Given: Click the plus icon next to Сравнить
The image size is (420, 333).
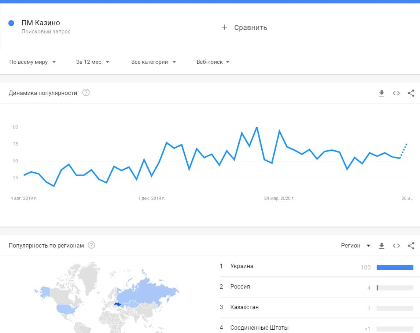Looking at the screenshot, I should click(x=224, y=28).
